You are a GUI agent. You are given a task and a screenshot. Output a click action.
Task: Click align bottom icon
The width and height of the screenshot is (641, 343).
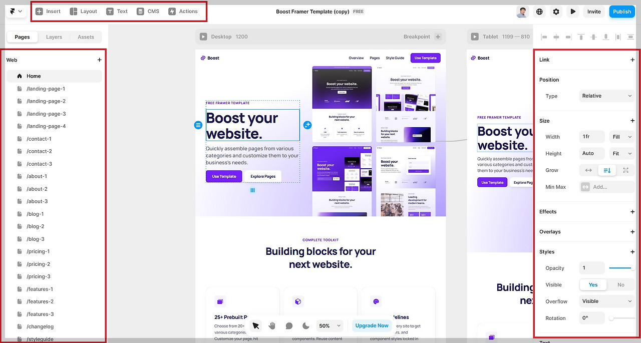click(x=606, y=37)
